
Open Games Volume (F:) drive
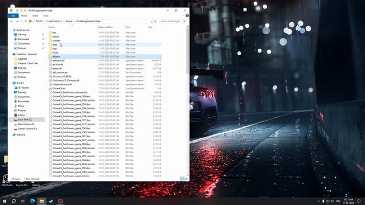click(27, 129)
